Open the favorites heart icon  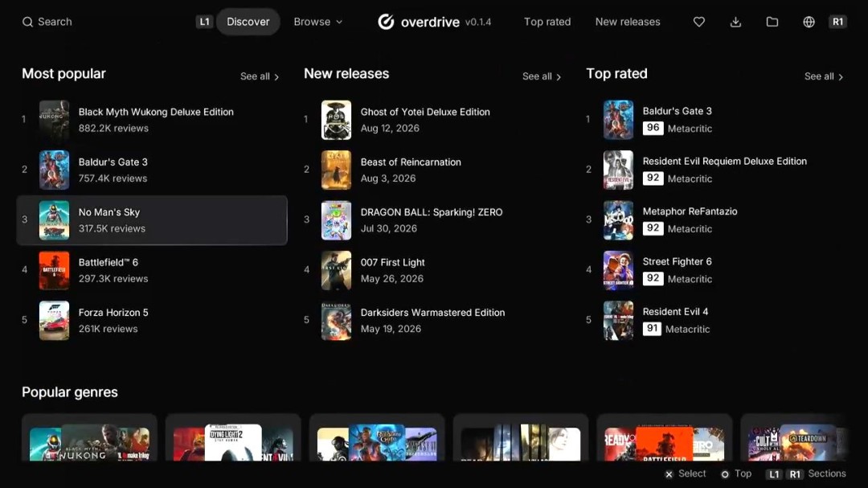click(x=699, y=23)
